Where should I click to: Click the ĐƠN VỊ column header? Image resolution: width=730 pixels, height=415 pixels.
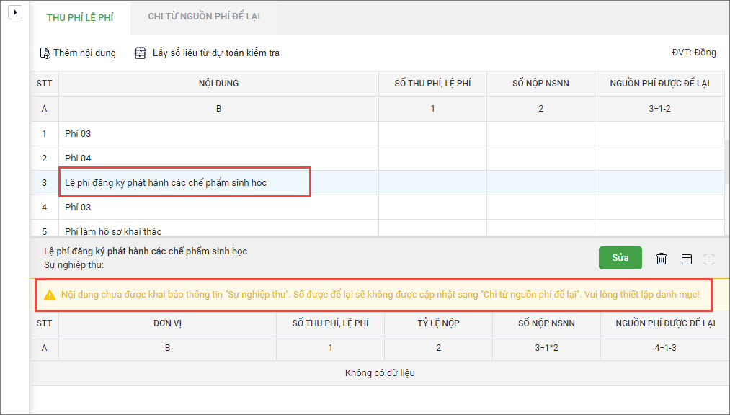(167, 323)
